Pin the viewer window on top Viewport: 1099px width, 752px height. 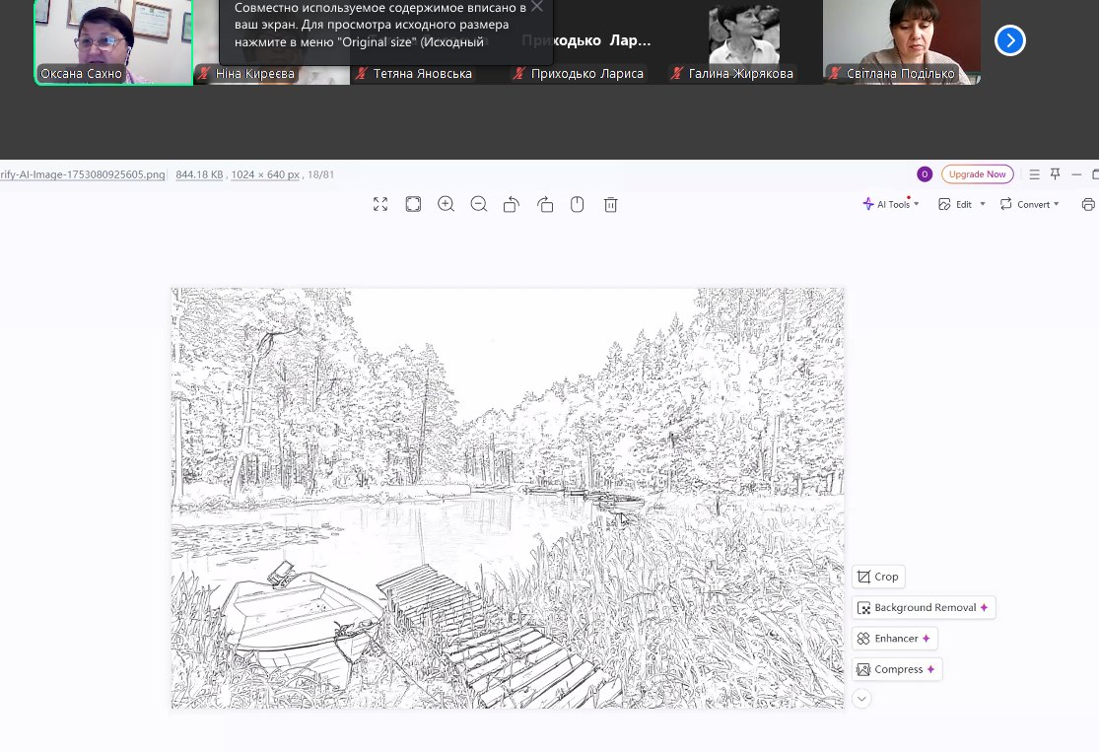tap(1055, 174)
